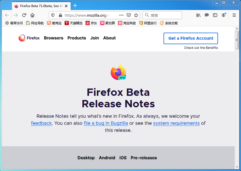Close the Firefox Beta 71.0beta tab
Image resolution: width=241 pixels, height=171 pixels.
66,6
